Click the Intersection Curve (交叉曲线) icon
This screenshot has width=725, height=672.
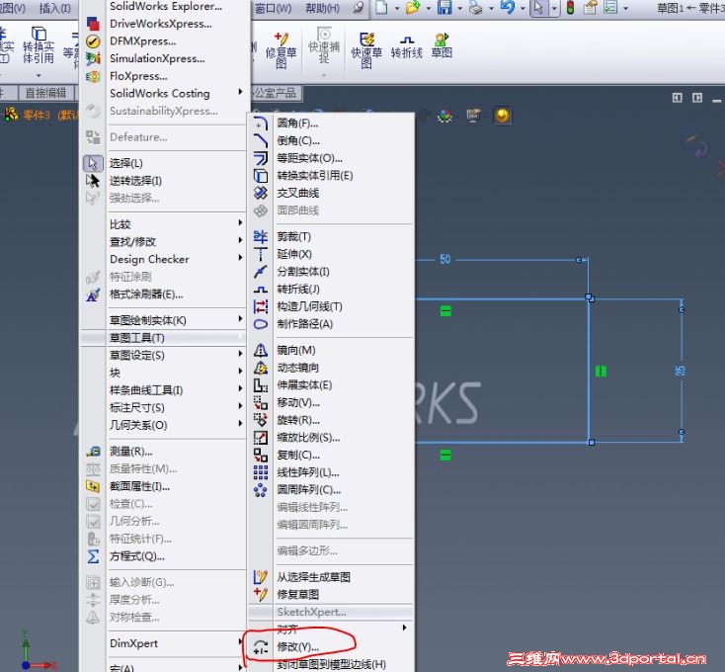(x=261, y=193)
